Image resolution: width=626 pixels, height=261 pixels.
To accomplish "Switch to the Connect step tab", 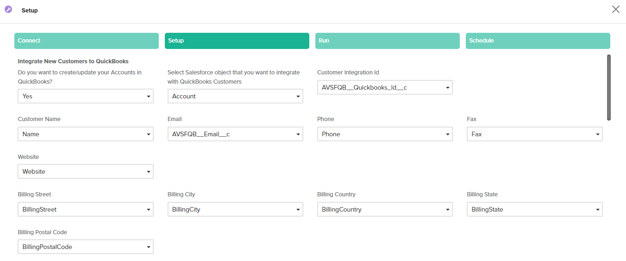I will pos(86,41).
